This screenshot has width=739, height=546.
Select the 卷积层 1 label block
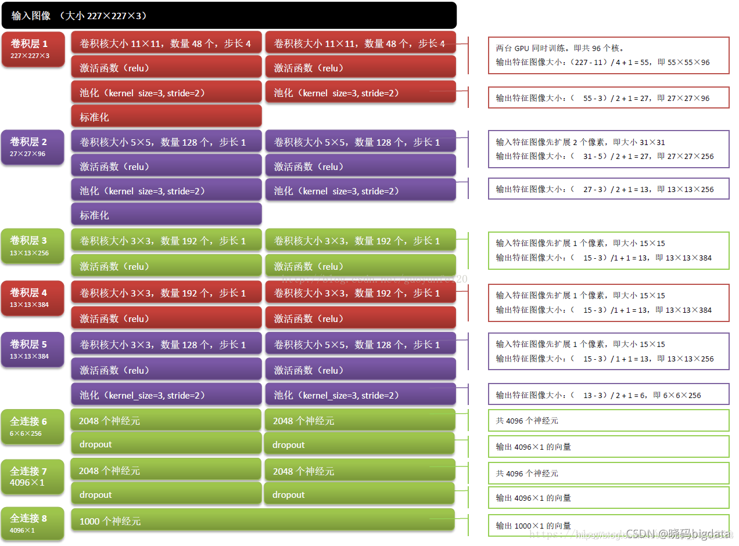tap(33, 49)
